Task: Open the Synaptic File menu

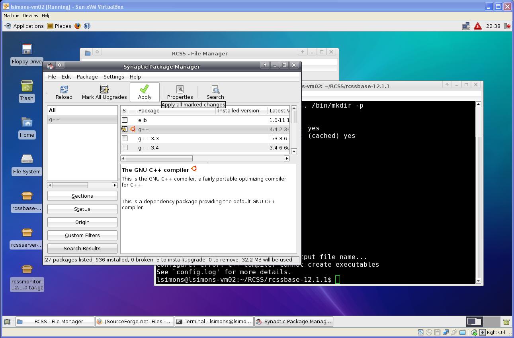Action: tap(52, 77)
